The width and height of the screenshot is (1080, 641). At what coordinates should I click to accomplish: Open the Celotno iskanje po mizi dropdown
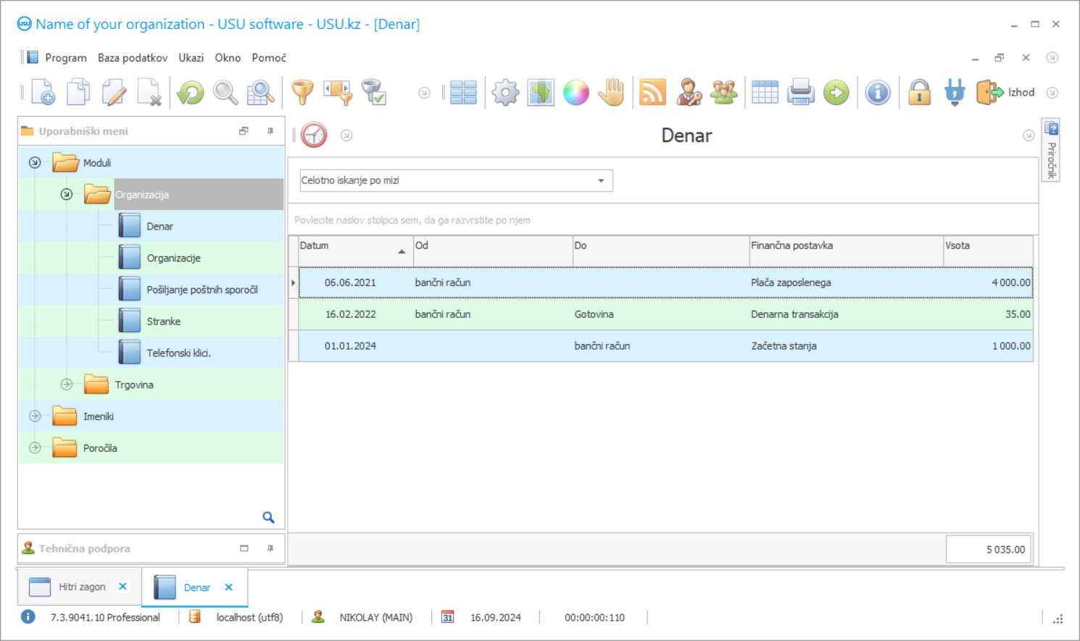pyautogui.click(x=601, y=180)
